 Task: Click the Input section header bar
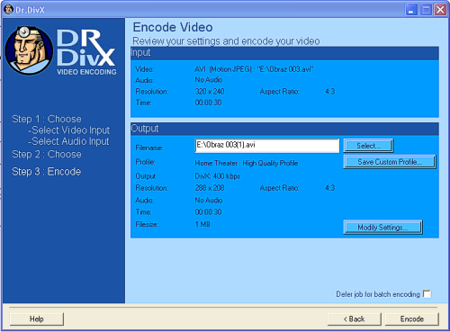[284, 53]
